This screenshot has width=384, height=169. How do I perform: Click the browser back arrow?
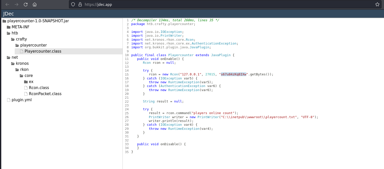point(7,4)
